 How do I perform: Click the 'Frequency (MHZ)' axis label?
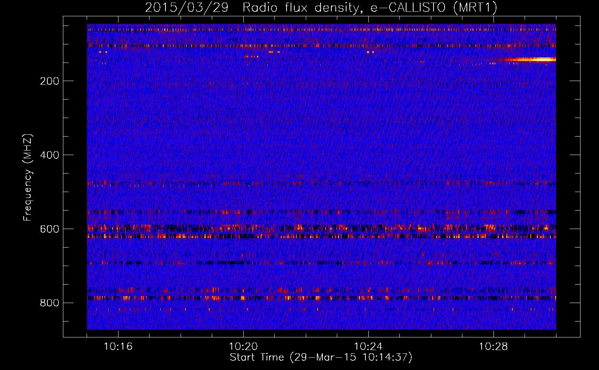point(28,177)
